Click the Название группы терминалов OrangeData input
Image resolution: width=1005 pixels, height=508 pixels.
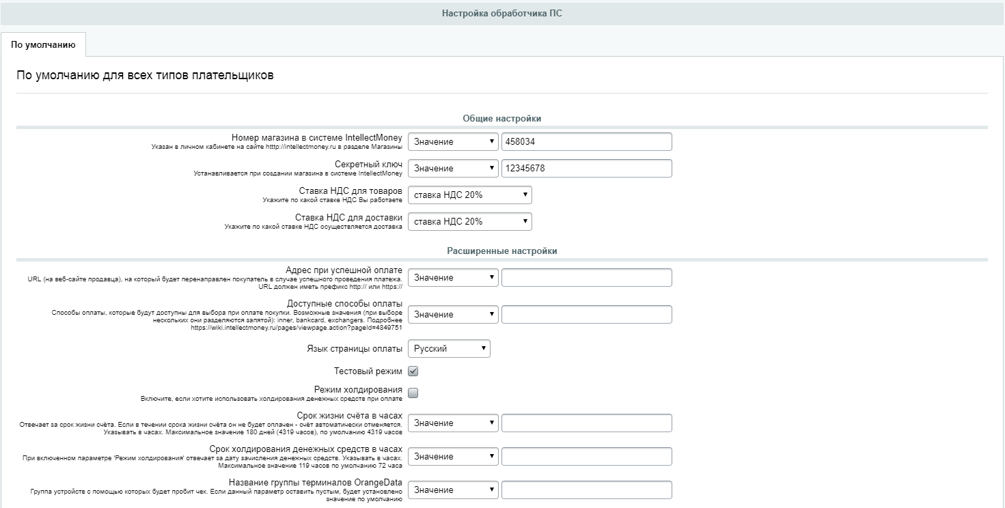586,490
